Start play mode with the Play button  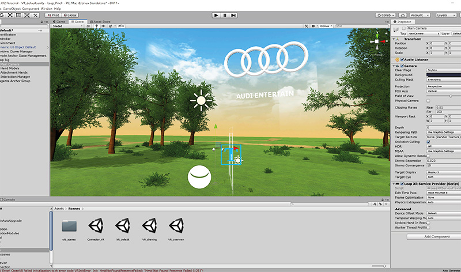click(217, 16)
